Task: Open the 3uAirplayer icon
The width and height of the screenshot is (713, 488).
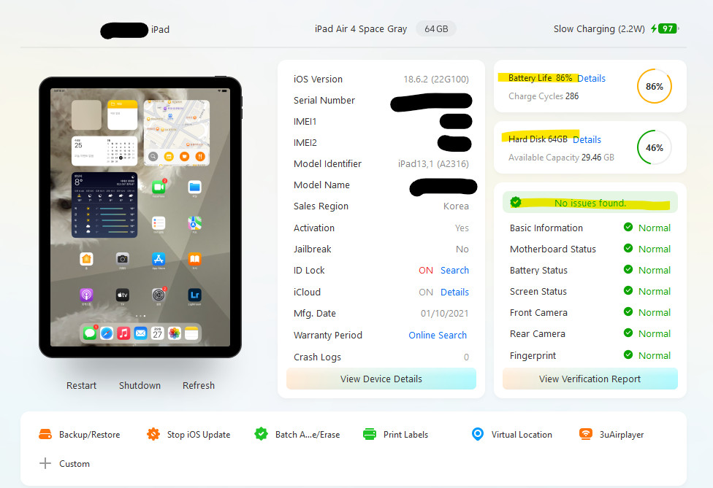Action: tap(586, 435)
